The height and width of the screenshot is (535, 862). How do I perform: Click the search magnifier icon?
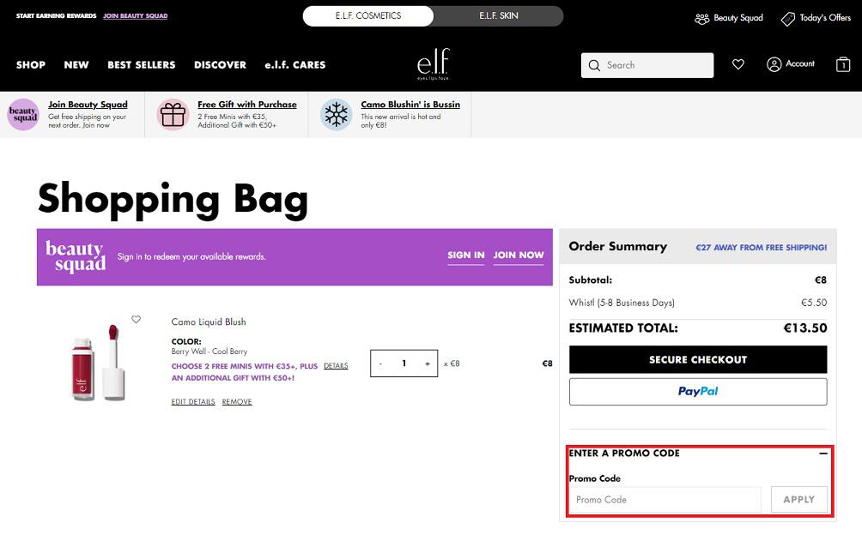coord(594,65)
